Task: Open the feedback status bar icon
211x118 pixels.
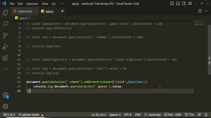Action: (199, 115)
